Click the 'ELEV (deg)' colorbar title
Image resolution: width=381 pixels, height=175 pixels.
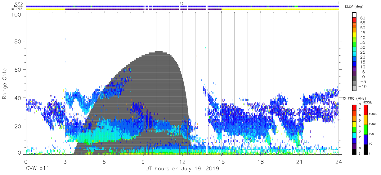[x=354, y=6]
